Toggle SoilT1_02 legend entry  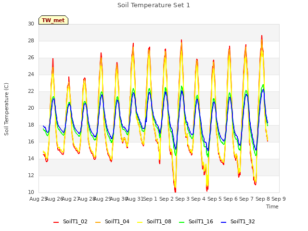[x=70, y=221]
